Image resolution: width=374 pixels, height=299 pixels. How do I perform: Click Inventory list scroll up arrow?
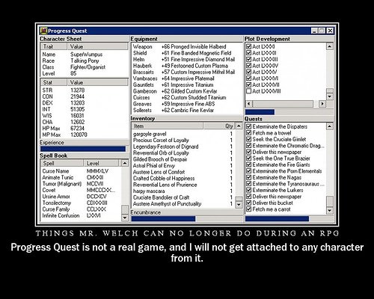pyautogui.click(x=239, y=126)
